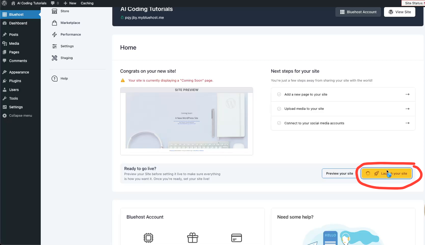Click the View Site button
The width and height of the screenshot is (425, 245).
tap(400, 12)
